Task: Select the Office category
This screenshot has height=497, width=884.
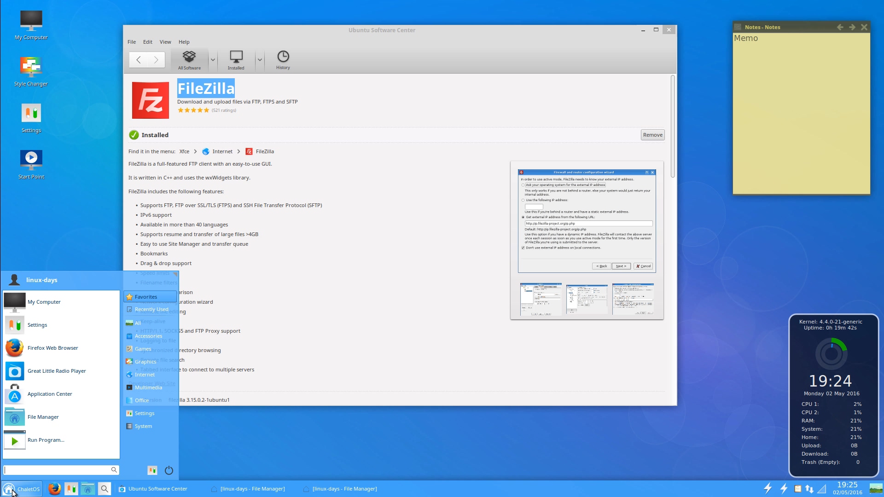Action: pos(150,400)
